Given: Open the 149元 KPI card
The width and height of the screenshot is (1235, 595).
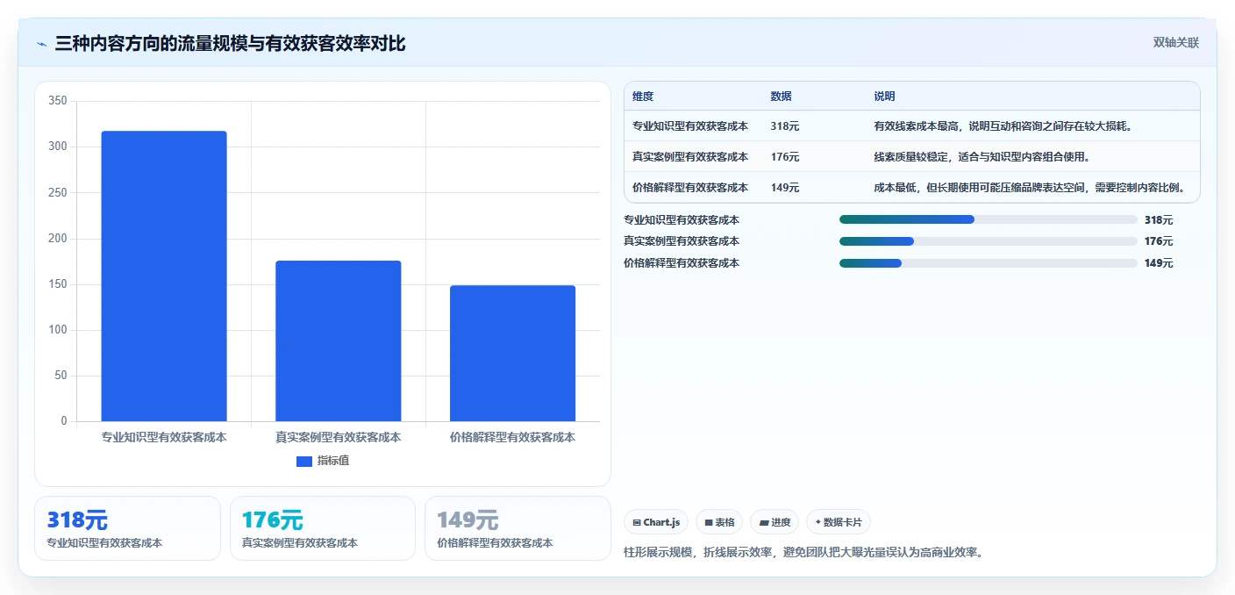Looking at the screenshot, I should (x=518, y=528).
